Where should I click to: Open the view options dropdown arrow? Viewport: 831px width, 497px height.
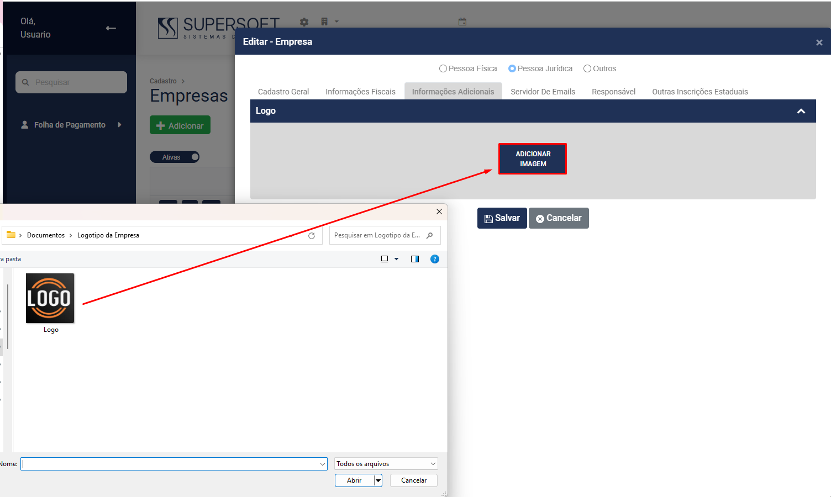tap(396, 259)
